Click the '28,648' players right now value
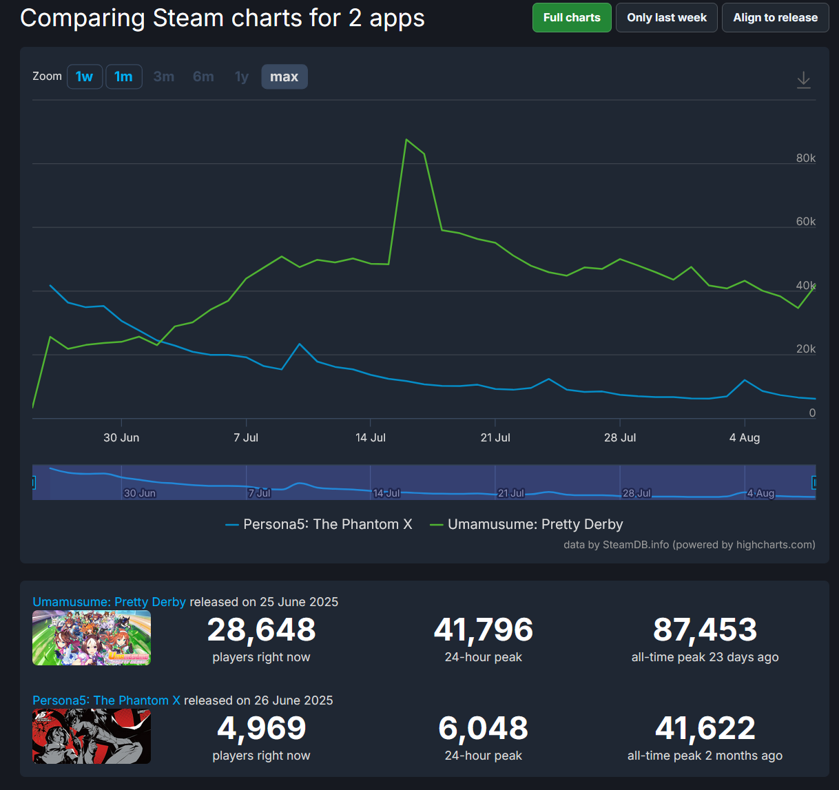 coord(261,630)
